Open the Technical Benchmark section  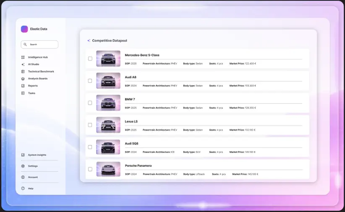41,71
